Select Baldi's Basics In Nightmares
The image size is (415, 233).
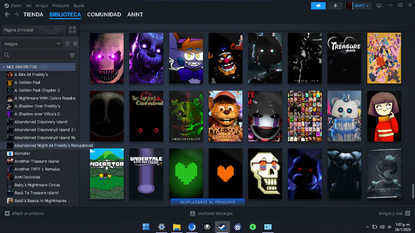(x=40, y=201)
